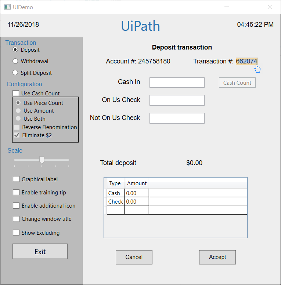Click the UiPath logo heading
This screenshot has height=285, width=281.
click(140, 26)
